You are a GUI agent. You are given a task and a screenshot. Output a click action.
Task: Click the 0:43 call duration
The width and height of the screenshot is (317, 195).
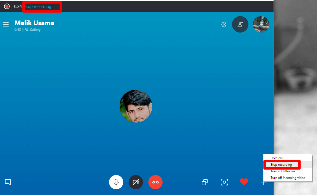pos(17,30)
